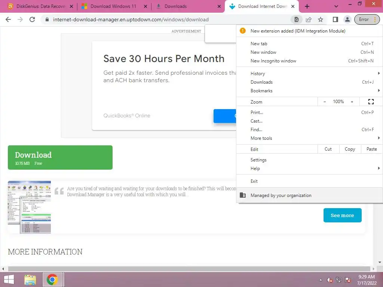The image size is (383, 287).
Task: Close the DiskGenius tab
Action: 71,7
